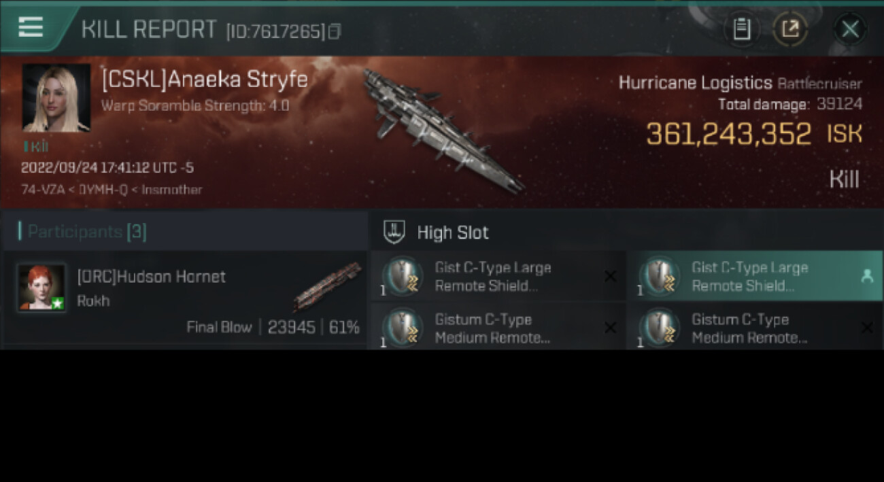Copy the kill report ID
Screen dimensions: 884x482
(x=334, y=31)
